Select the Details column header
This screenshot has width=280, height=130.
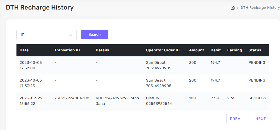click(x=102, y=50)
